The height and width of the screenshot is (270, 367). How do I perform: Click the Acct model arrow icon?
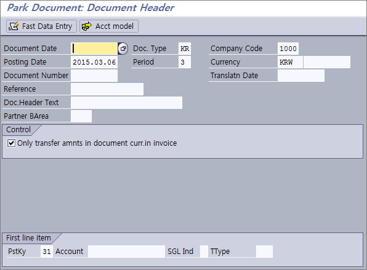(87, 26)
